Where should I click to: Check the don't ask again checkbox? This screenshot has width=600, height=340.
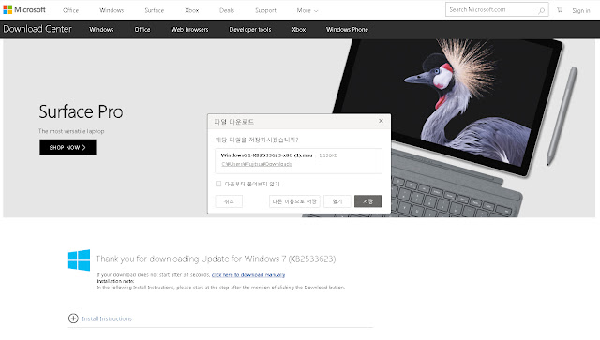(218, 184)
